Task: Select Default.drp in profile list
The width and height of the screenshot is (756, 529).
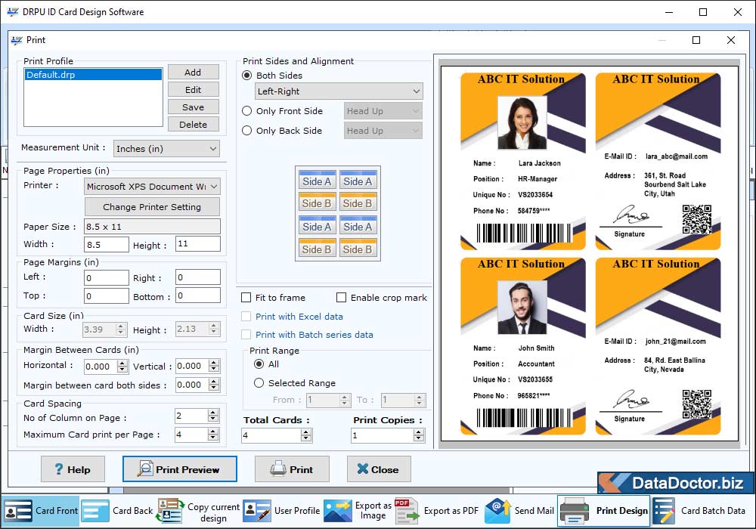Action: pos(94,75)
